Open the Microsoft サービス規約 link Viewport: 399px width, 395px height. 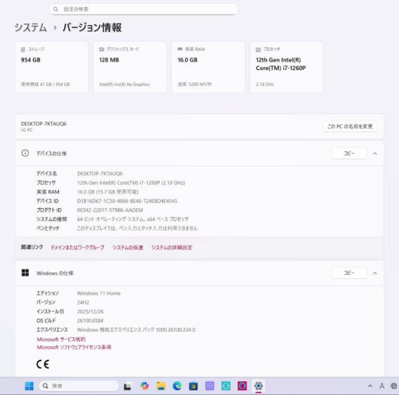tap(61, 339)
